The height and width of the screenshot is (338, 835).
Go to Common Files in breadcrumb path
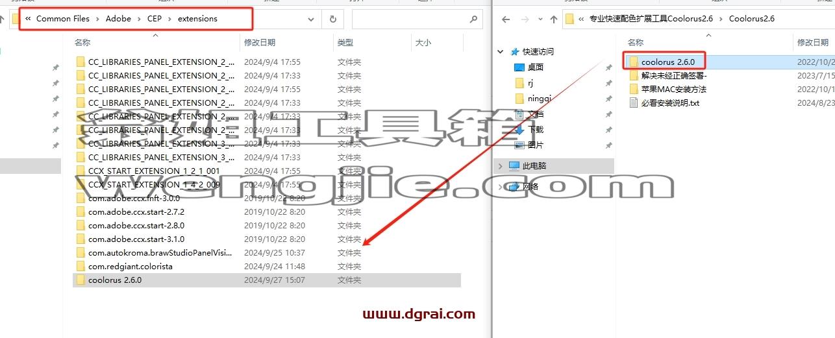[x=64, y=19]
